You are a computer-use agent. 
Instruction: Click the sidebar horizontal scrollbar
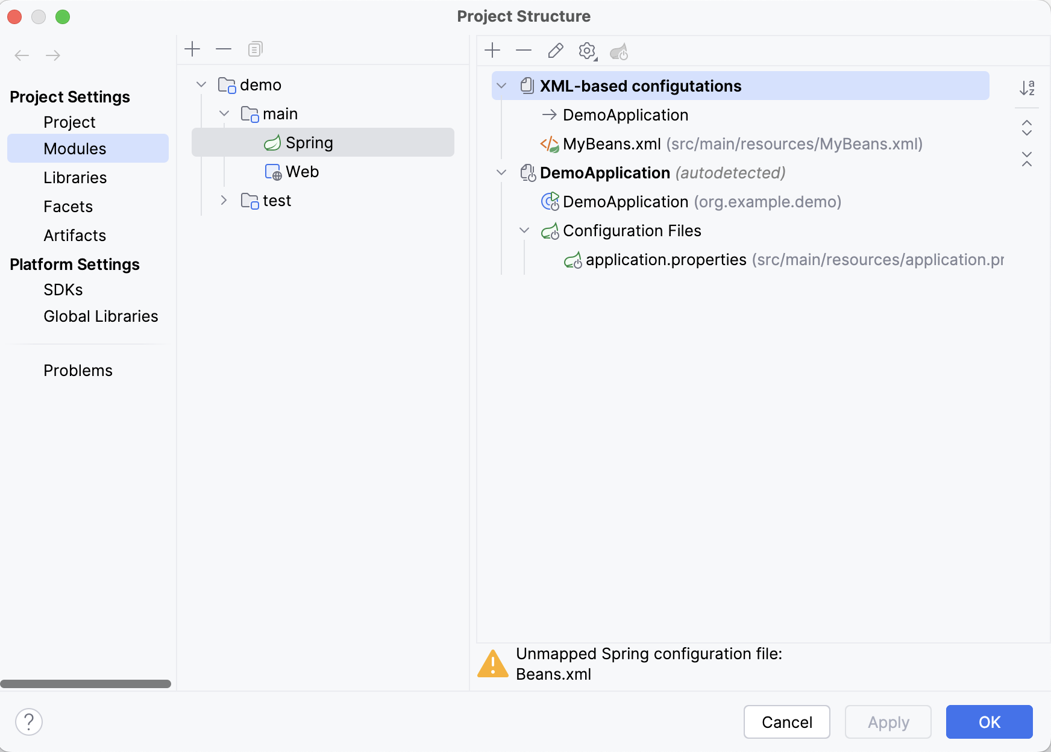click(x=86, y=684)
